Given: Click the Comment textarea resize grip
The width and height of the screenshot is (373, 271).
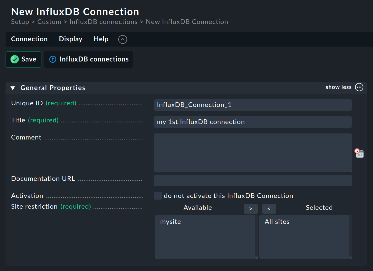Looking at the screenshot, I should [x=351, y=170].
